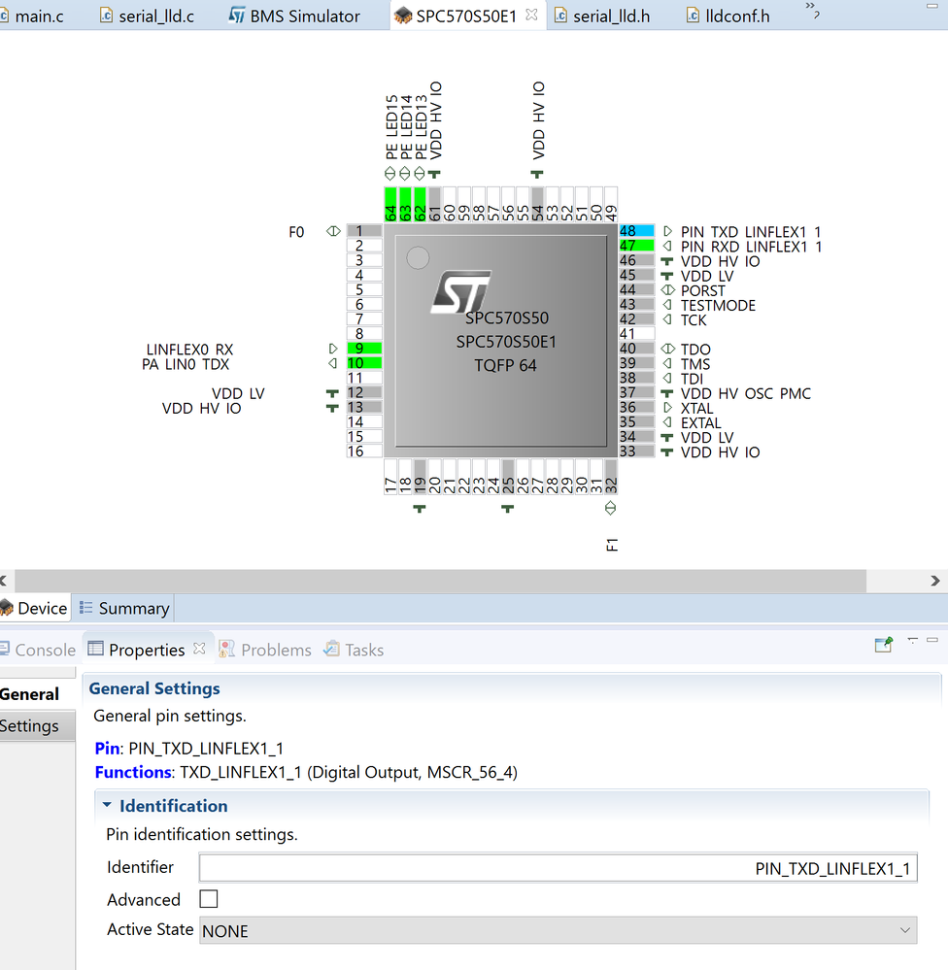The image size is (948, 970).
Task: Open the Problems view tab
Action: point(265,650)
